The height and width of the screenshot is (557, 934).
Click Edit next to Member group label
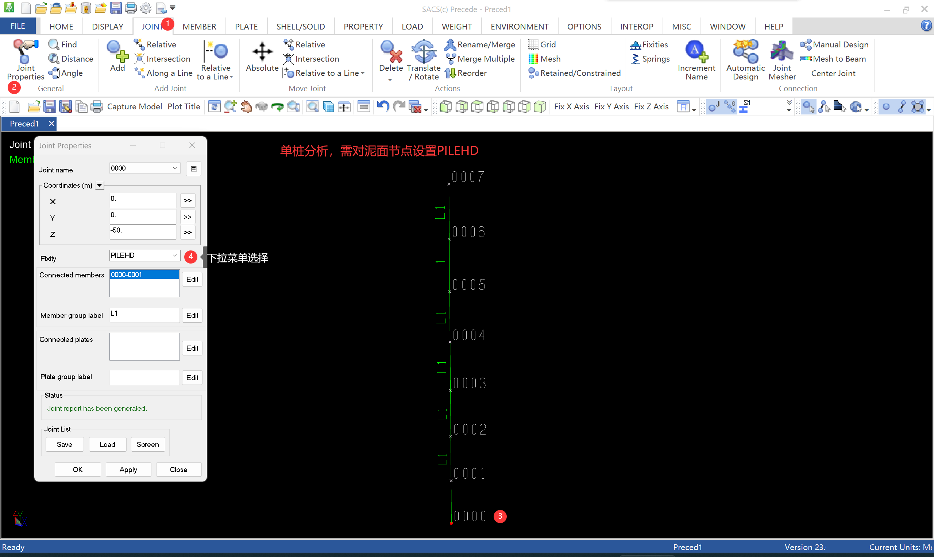(x=192, y=316)
